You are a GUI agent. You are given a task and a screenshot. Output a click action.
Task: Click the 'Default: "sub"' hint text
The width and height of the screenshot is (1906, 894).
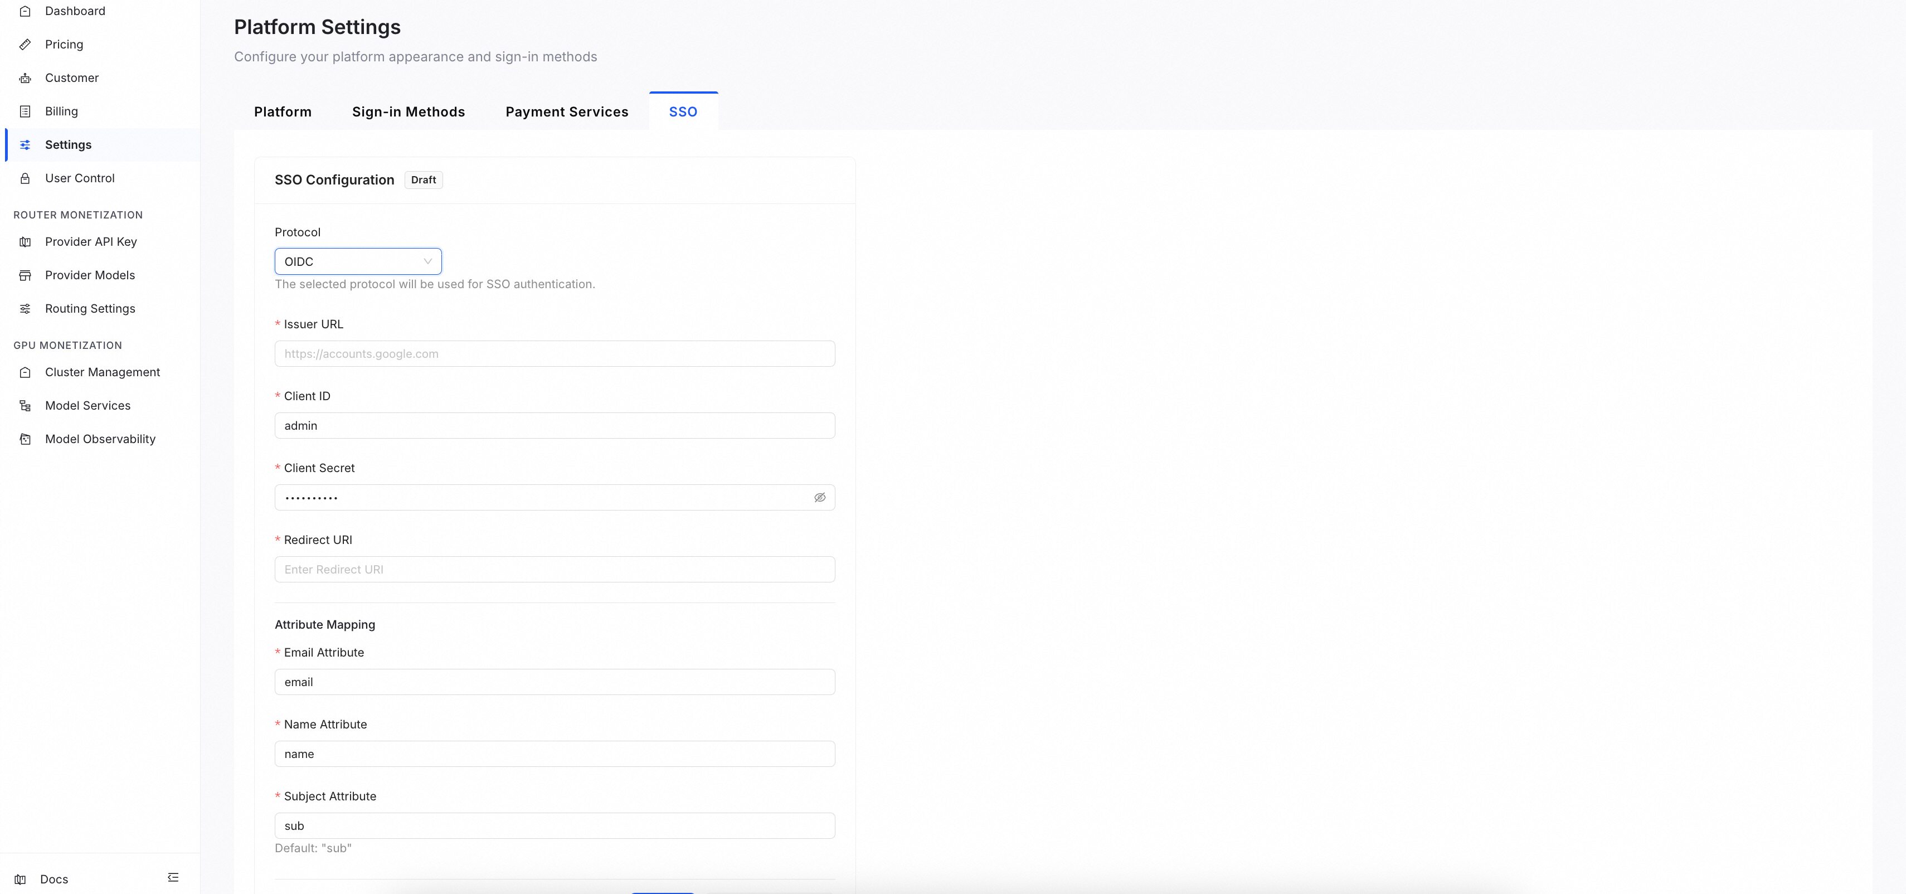tap(313, 848)
